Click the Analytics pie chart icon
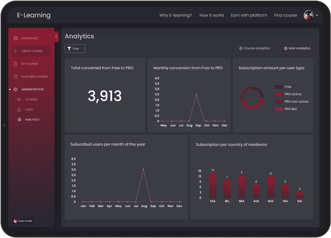The image size is (331, 238). (x=19, y=120)
